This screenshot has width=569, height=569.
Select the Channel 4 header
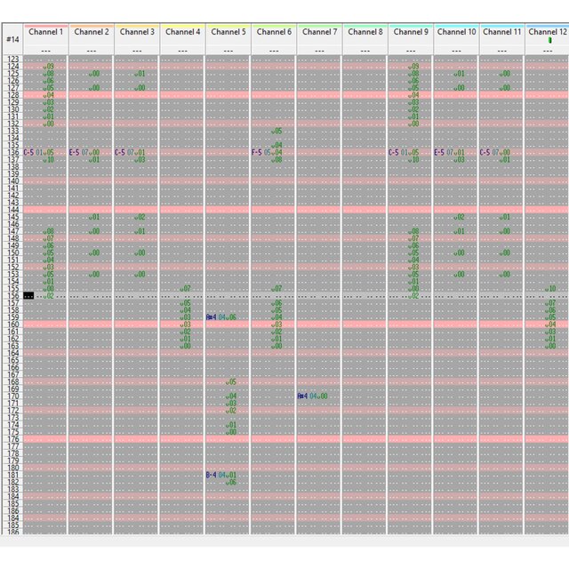tap(182, 32)
